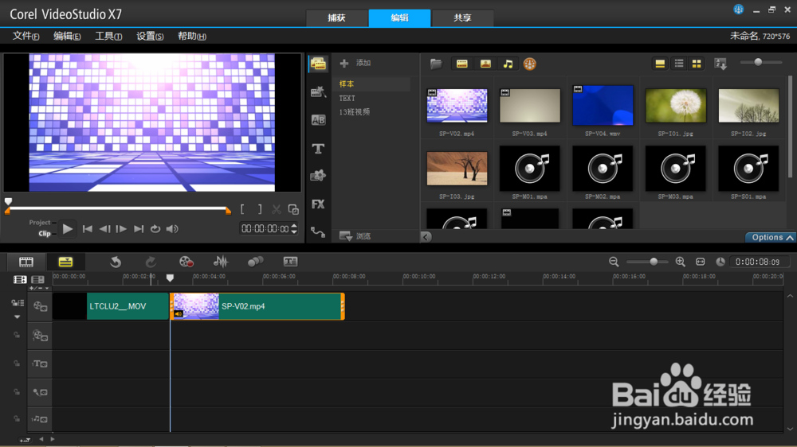Play the preview

(67, 229)
